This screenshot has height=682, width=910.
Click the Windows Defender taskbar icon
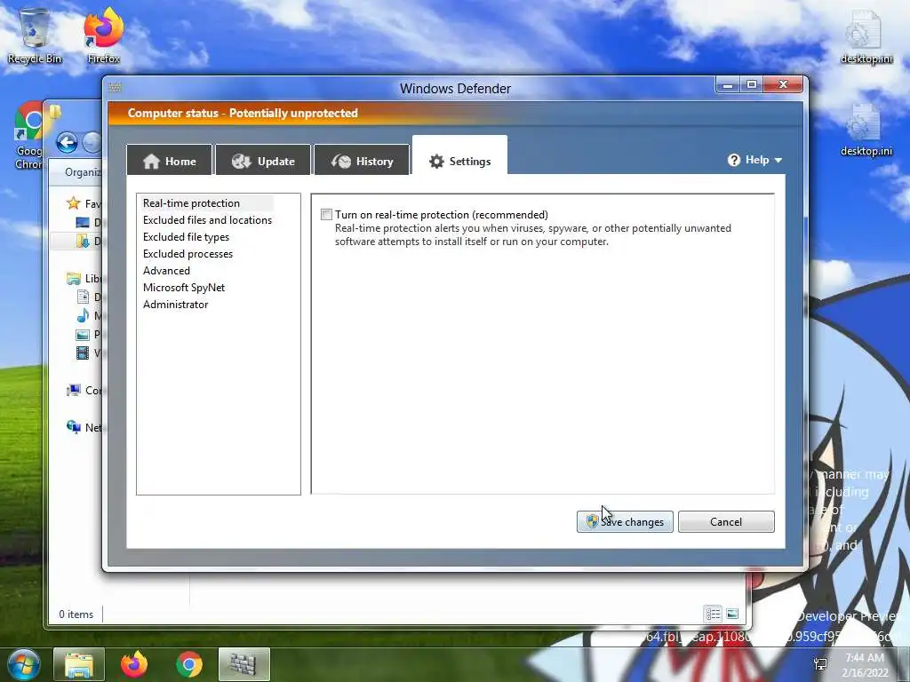click(244, 664)
